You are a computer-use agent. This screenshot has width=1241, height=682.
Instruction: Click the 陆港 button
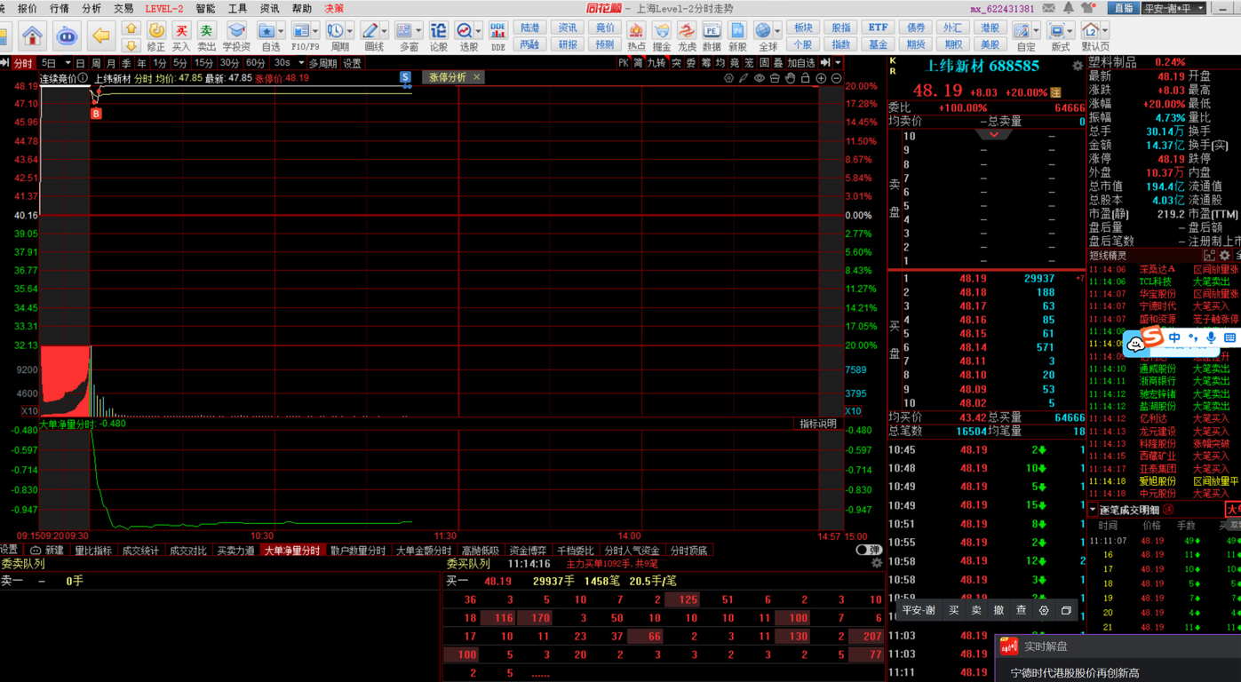[530, 28]
